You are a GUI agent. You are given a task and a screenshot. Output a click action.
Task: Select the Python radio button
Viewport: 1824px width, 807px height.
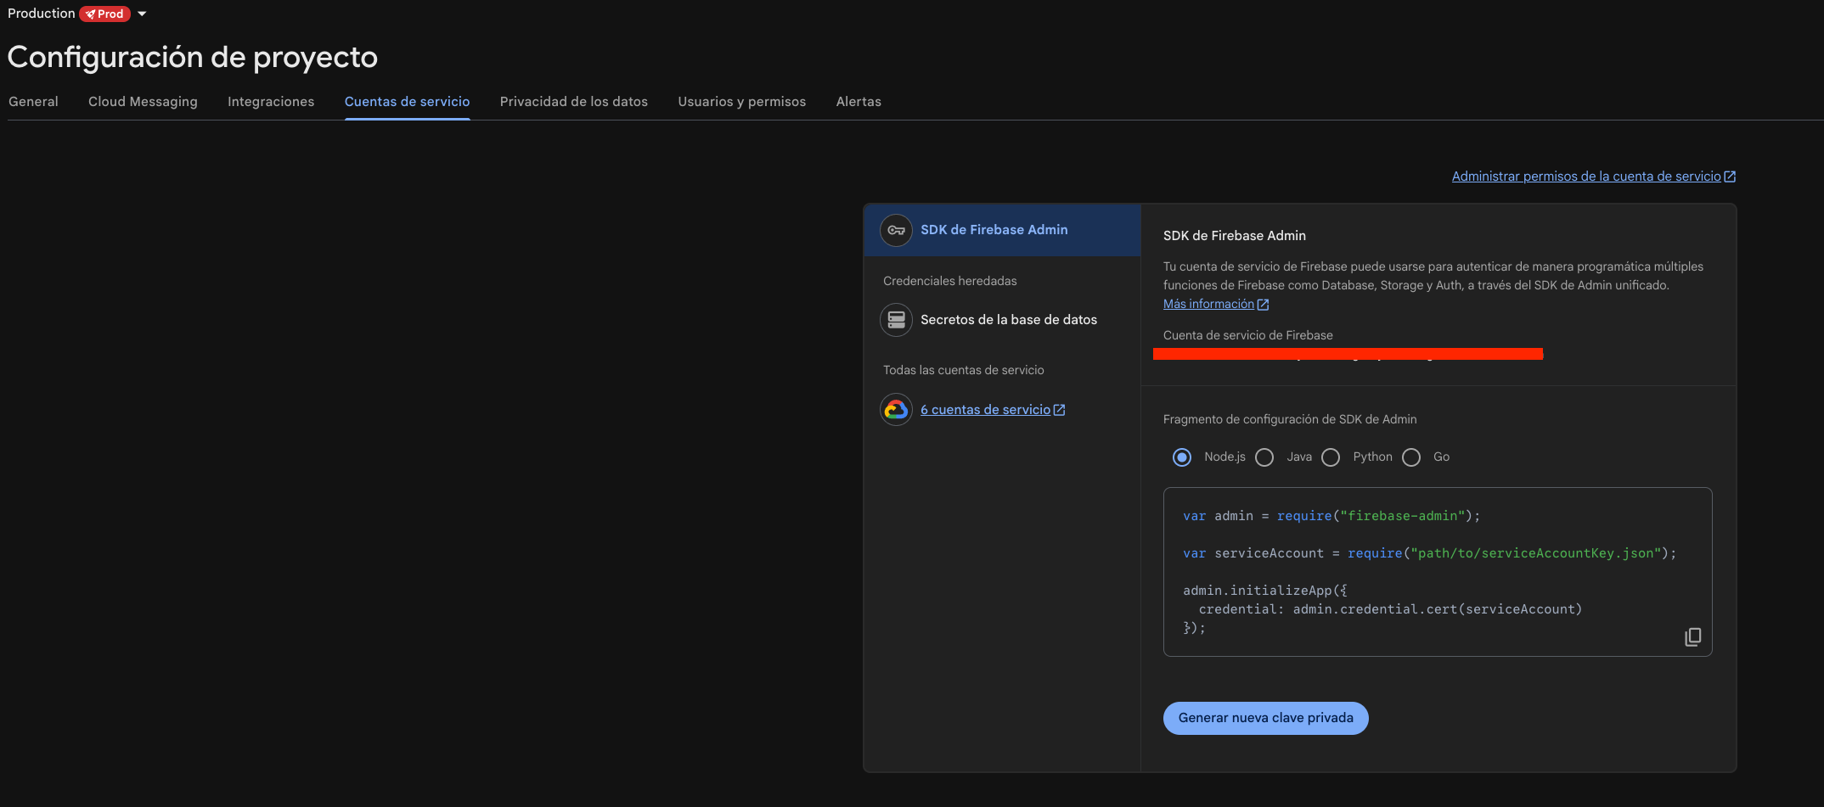1331,457
